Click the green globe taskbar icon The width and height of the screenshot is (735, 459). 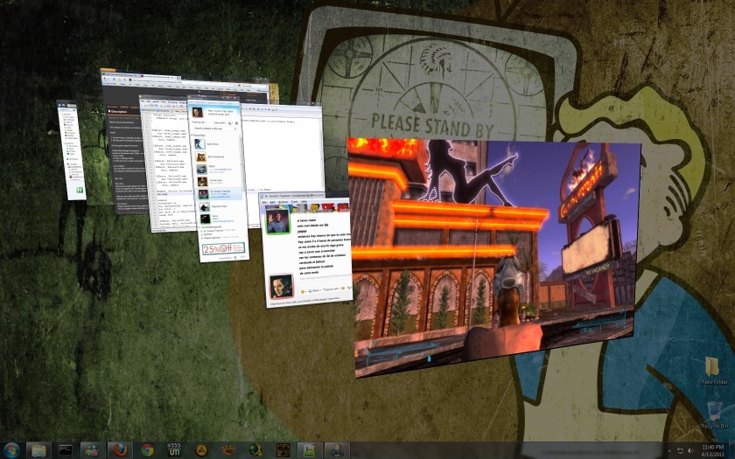[x=255, y=449]
